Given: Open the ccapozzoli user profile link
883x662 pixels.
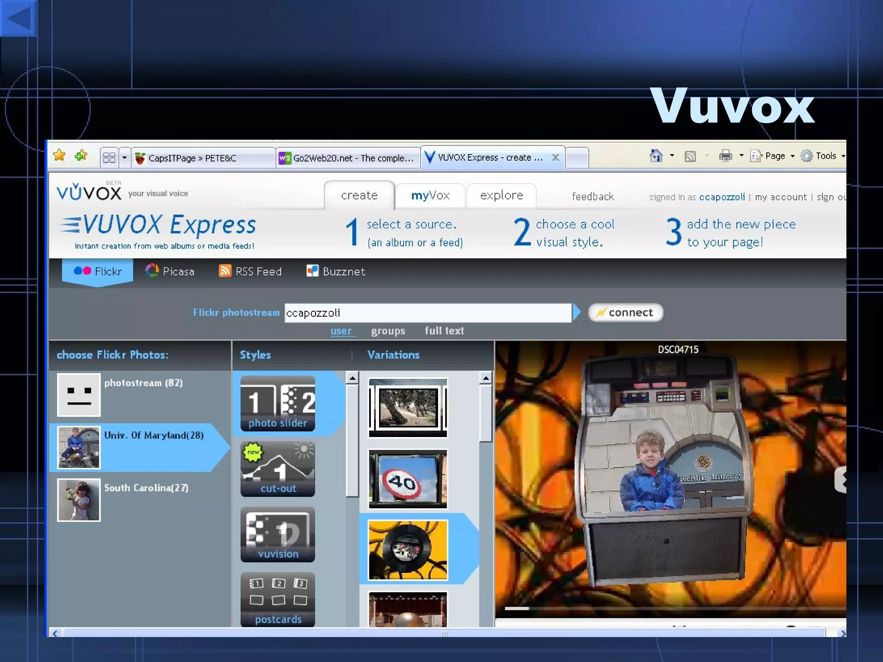Looking at the screenshot, I should 722,197.
